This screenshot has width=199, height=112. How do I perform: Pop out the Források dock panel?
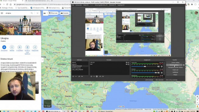click(x=129, y=60)
